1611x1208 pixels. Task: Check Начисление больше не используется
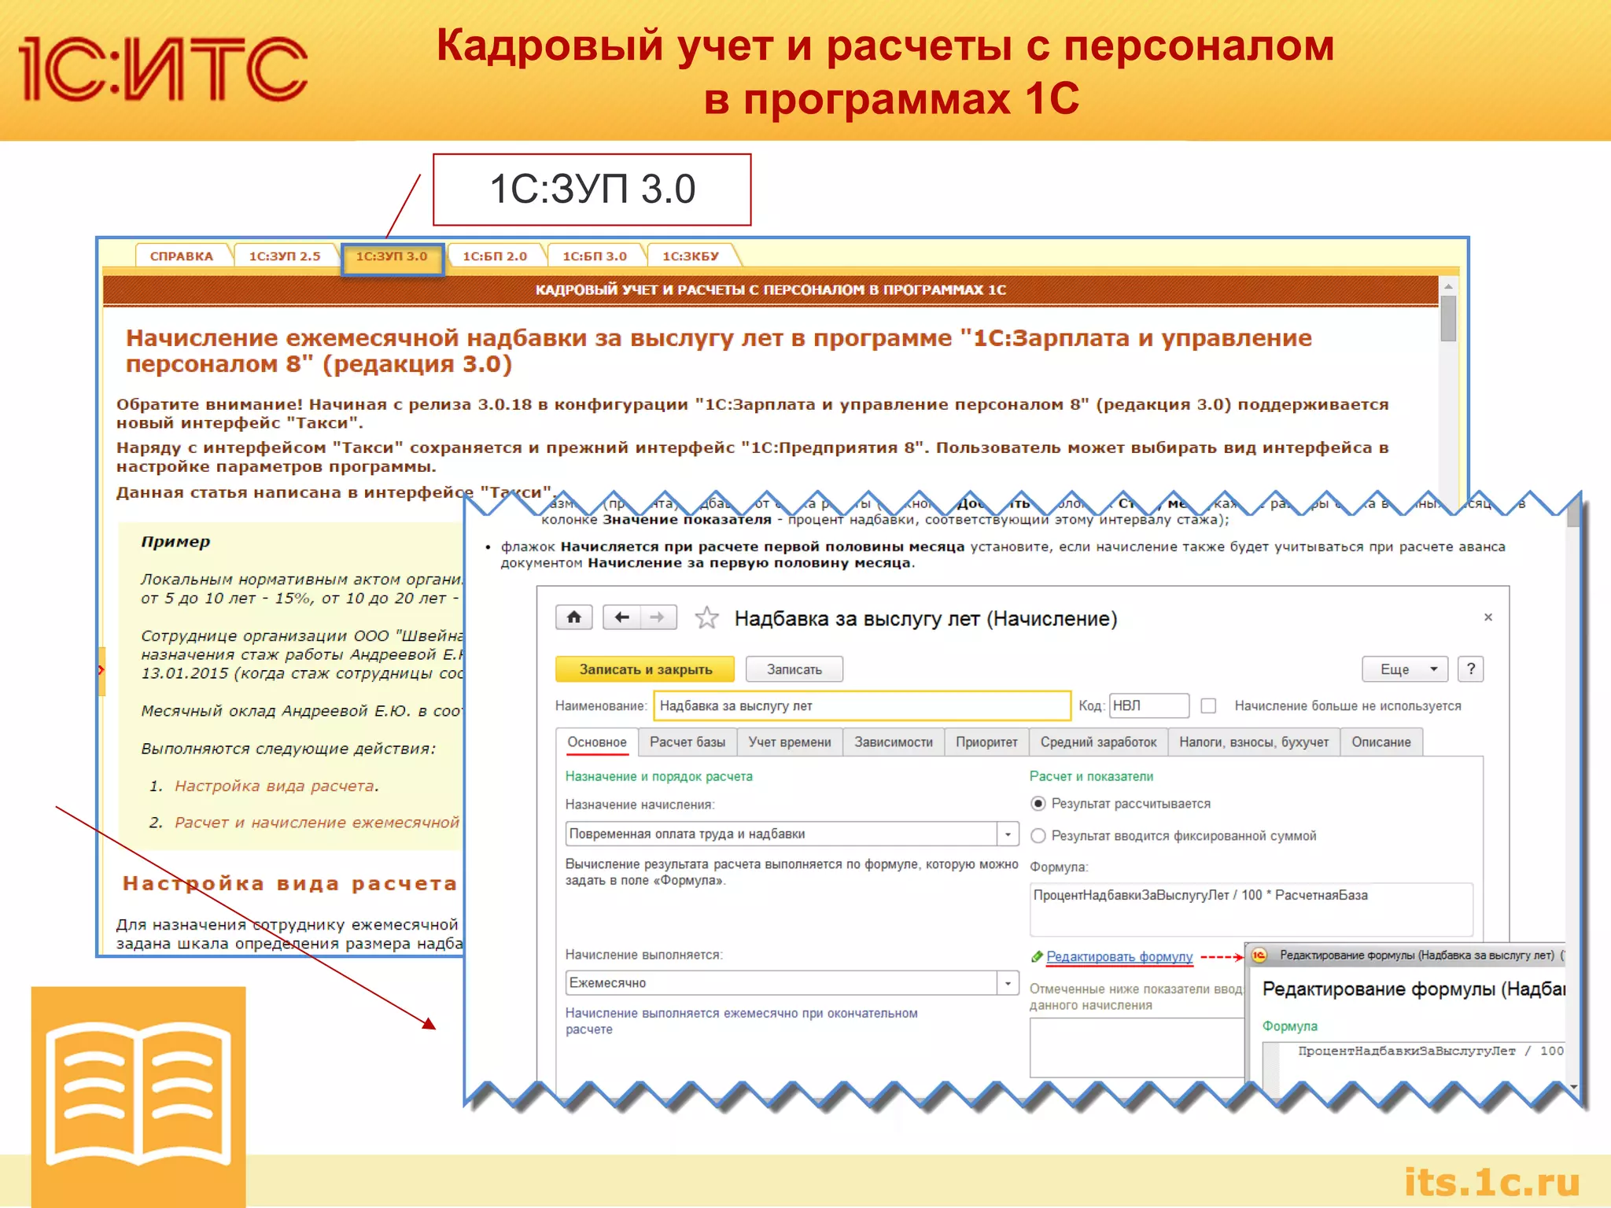[x=1209, y=706]
